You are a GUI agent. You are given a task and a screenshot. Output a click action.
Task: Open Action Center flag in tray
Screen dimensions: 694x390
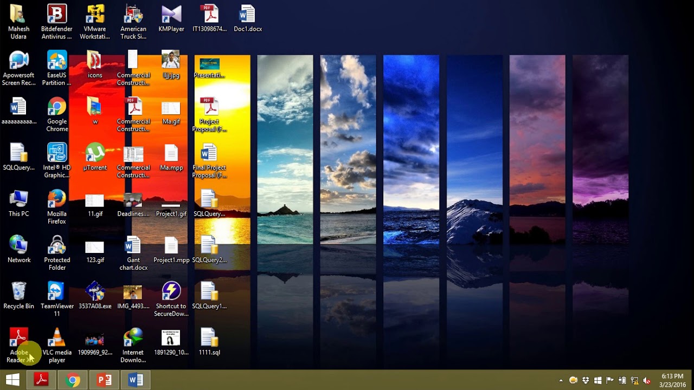pyautogui.click(x=610, y=381)
